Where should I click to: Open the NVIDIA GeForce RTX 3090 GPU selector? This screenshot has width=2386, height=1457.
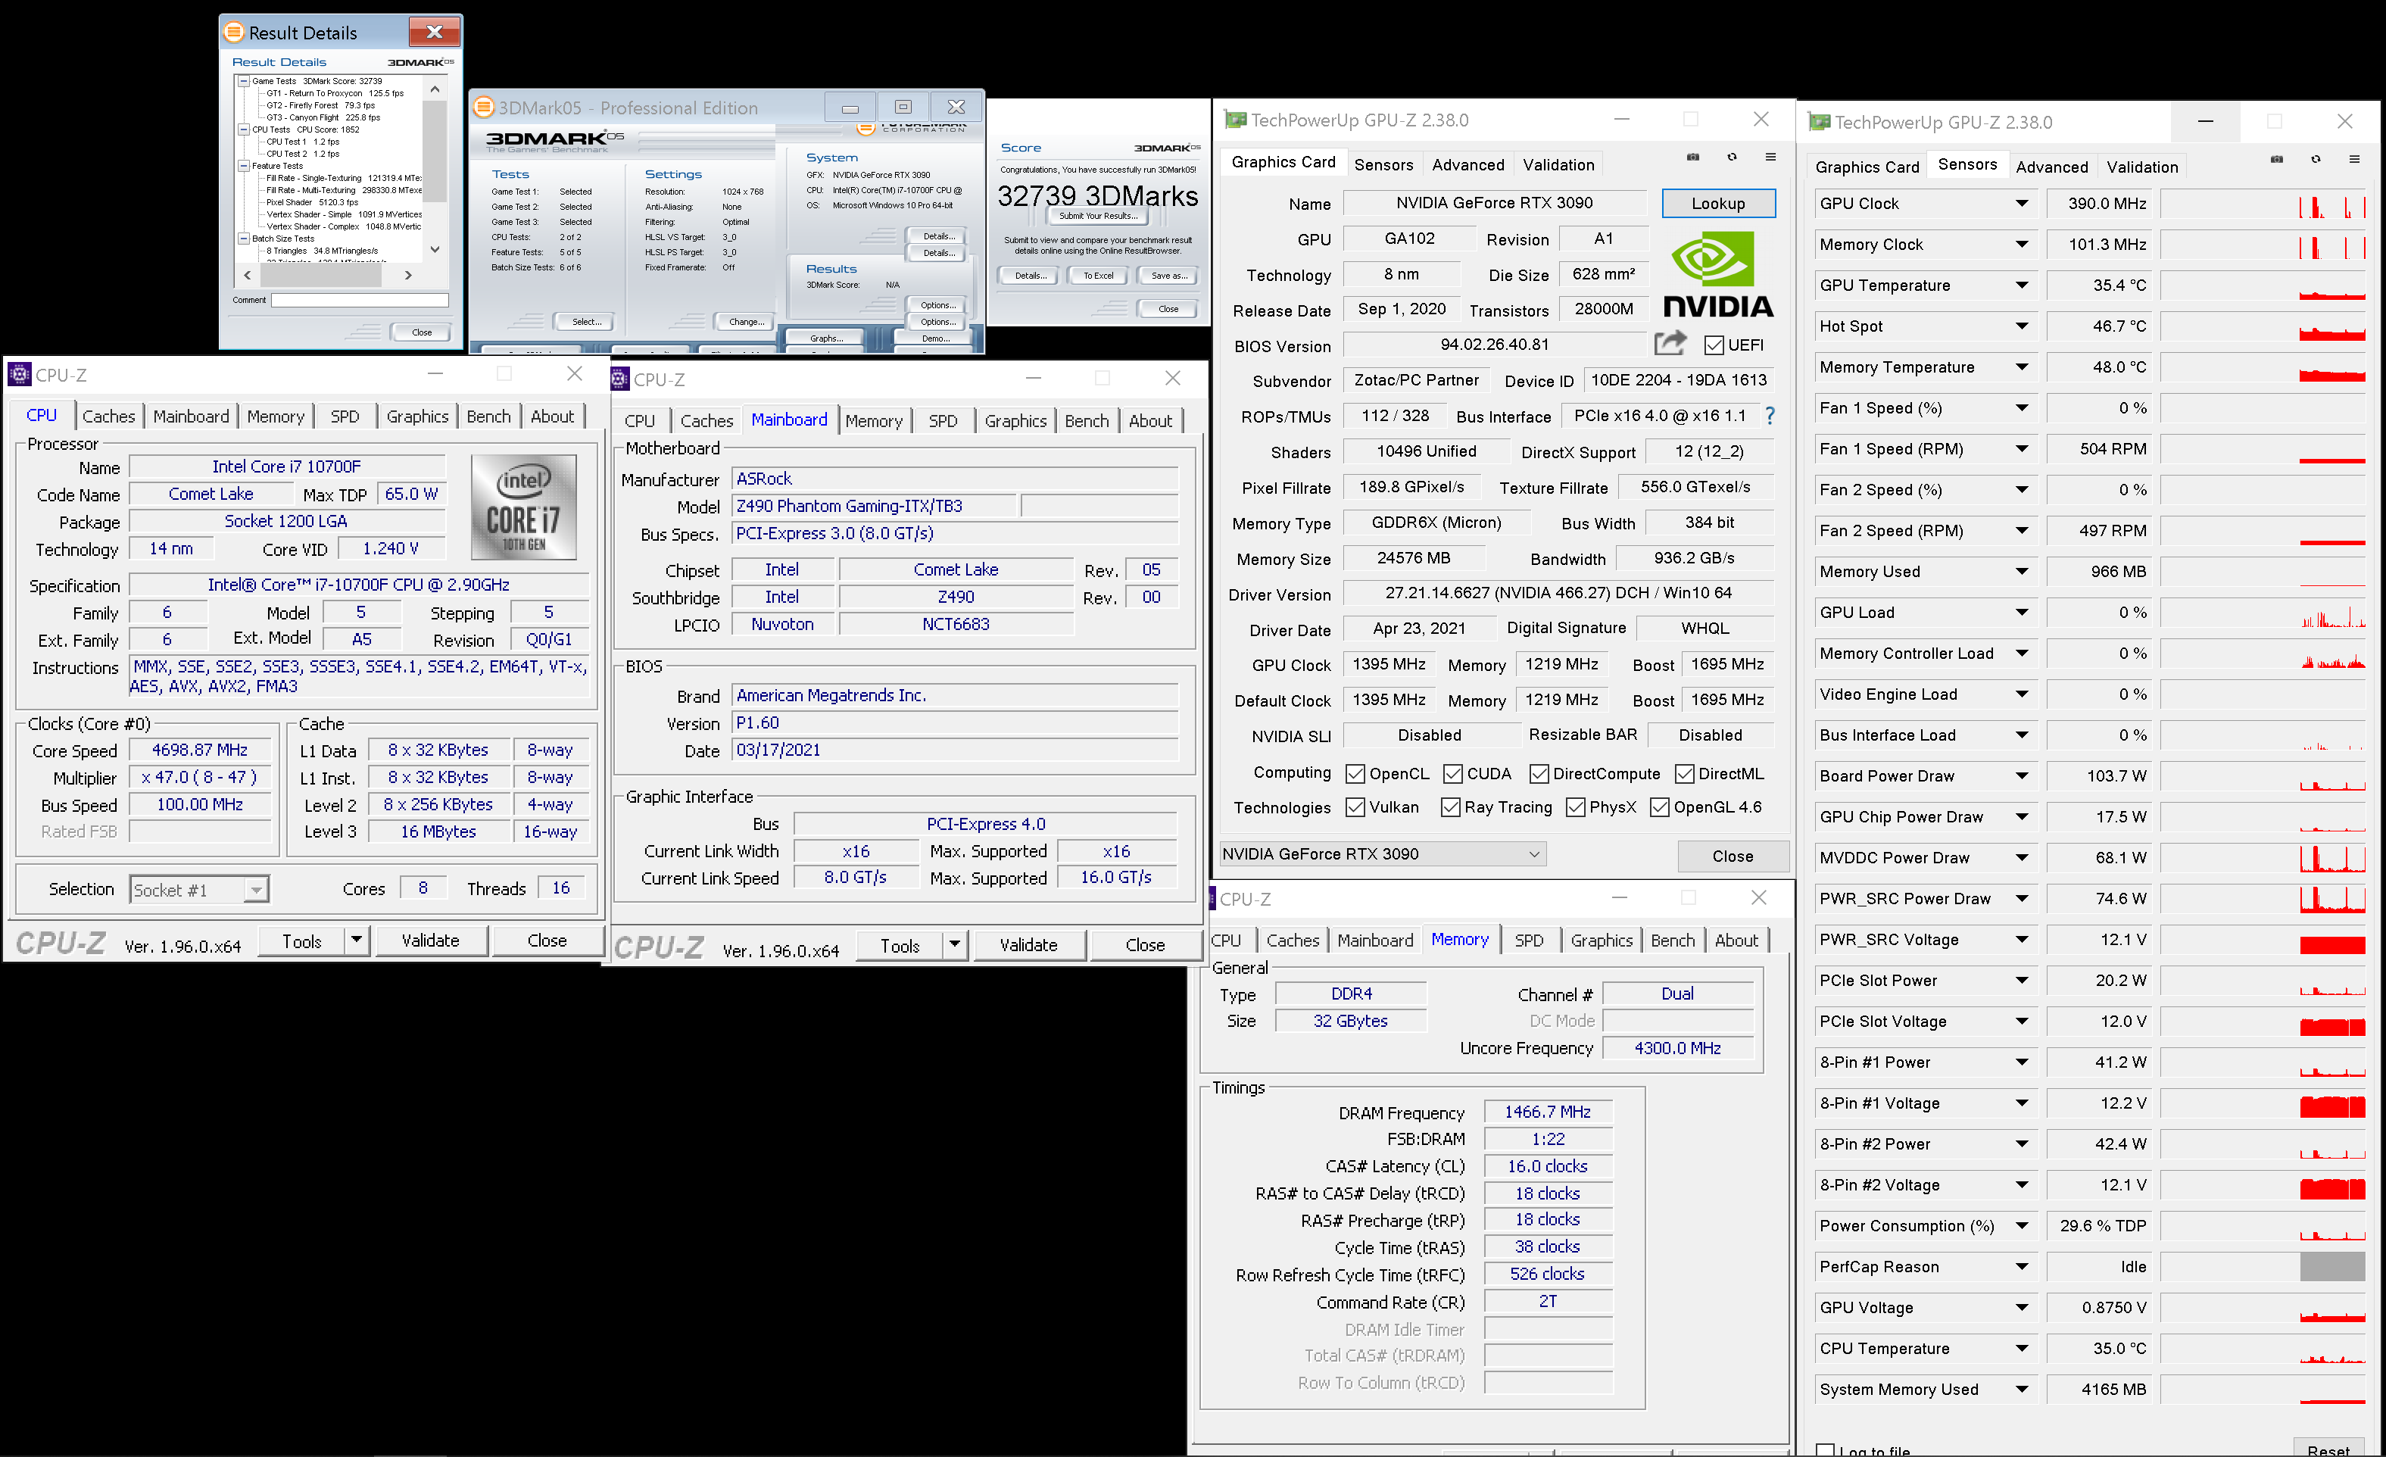point(1383,854)
